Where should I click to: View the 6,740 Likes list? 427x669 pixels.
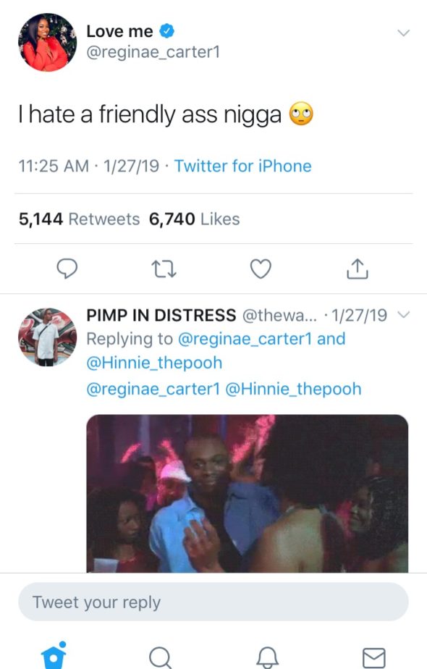tap(194, 219)
